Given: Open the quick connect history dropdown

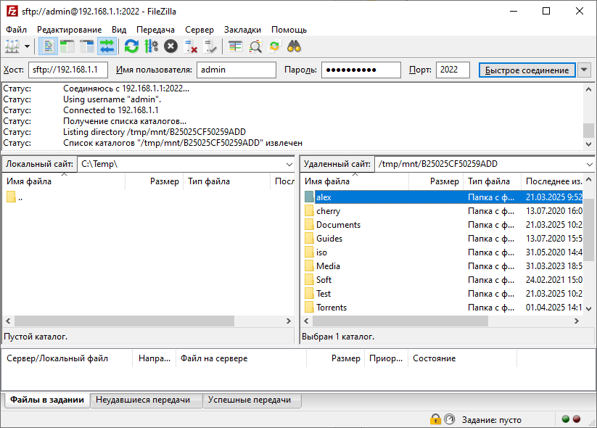Looking at the screenshot, I should 585,70.
